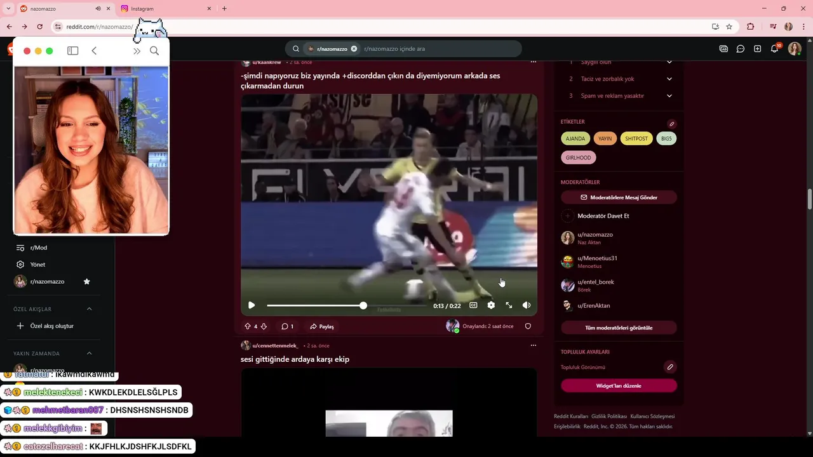The image size is (813, 457).
Task: Click search icon in overlay window
Action: (154, 51)
